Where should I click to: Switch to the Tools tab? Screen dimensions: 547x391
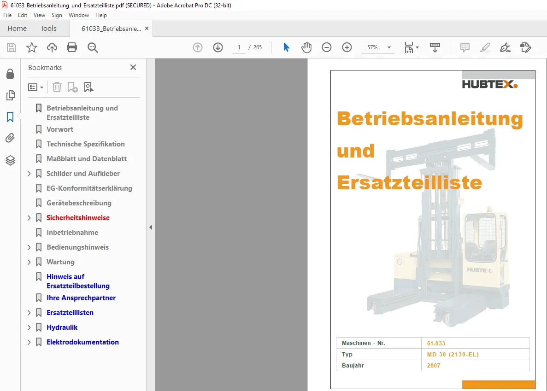(48, 28)
